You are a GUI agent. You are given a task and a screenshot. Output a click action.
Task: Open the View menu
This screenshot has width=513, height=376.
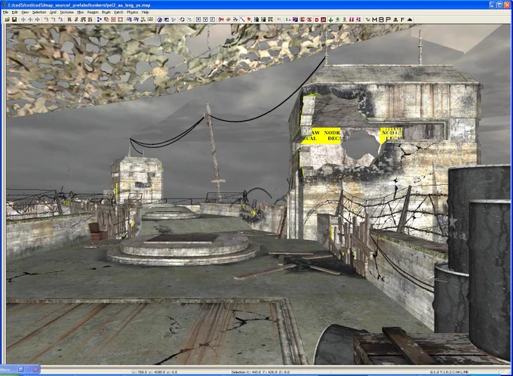tap(25, 12)
